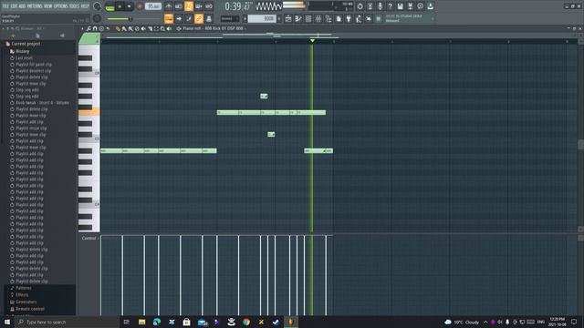Click the round Record button
This screenshot has width=584, height=328.
click(x=140, y=6)
